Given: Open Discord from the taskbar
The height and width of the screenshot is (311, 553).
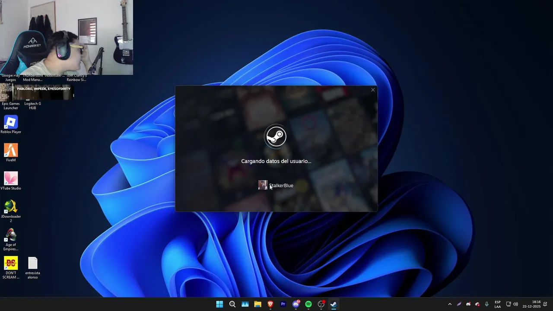Looking at the screenshot, I should 296,304.
